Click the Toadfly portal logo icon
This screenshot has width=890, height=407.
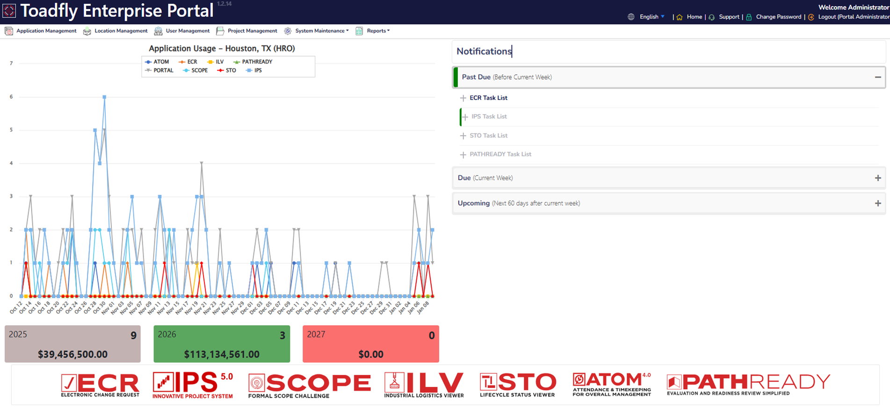click(9, 11)
